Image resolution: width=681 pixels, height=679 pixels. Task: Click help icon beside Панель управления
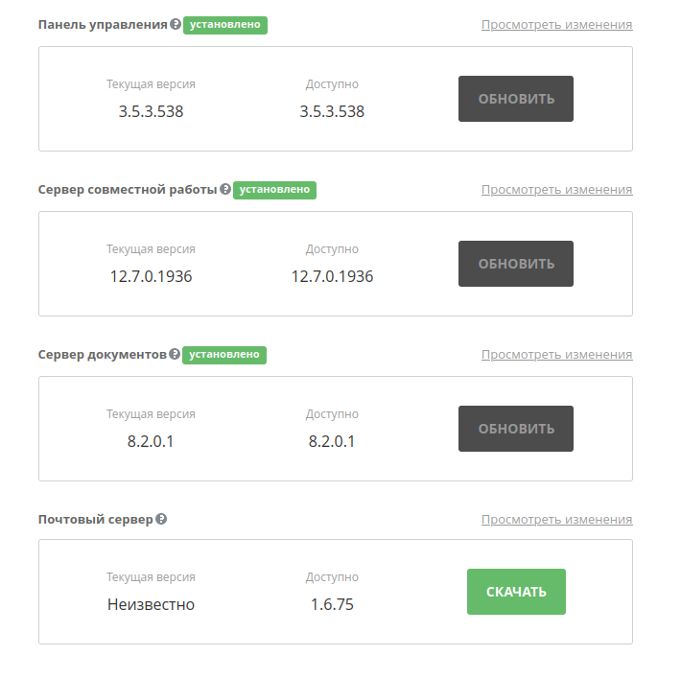176,24
